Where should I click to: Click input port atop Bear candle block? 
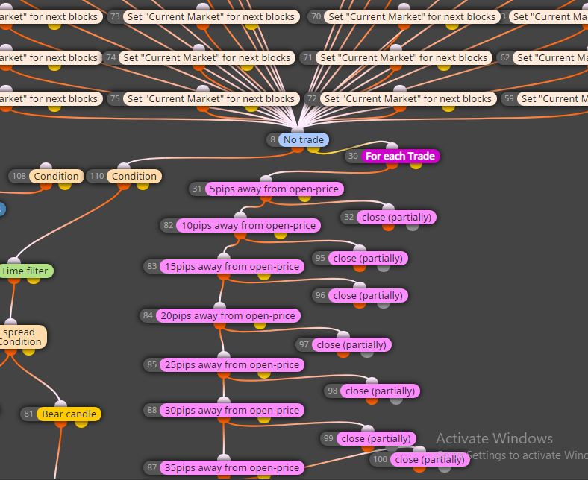(x=60, y=404)
